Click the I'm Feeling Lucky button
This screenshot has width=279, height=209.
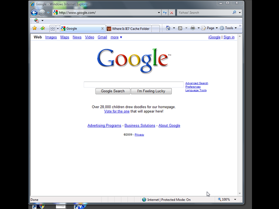151,91
